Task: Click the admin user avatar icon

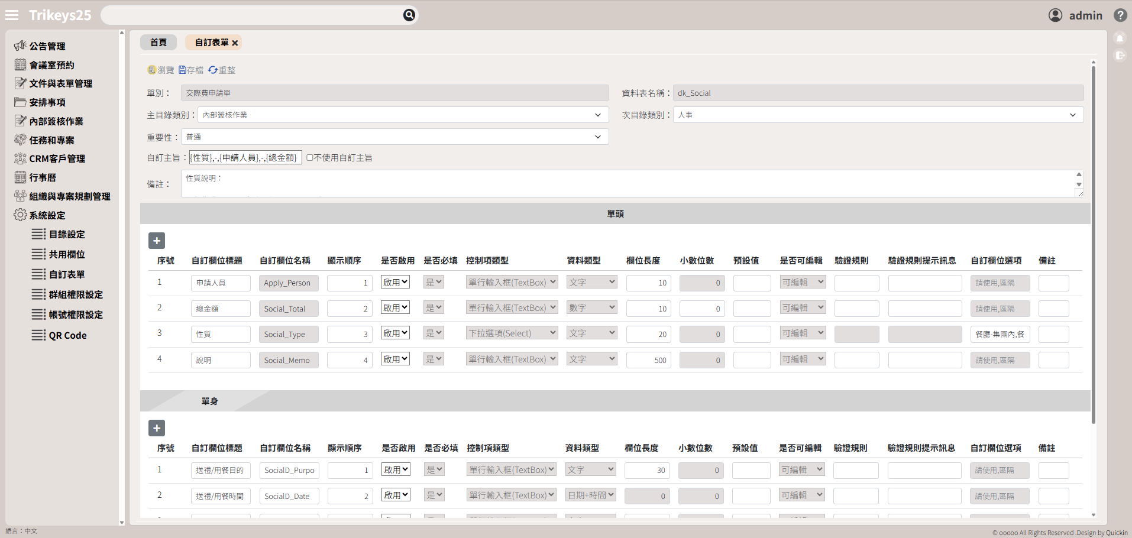Action: [x=1055, y=15]
